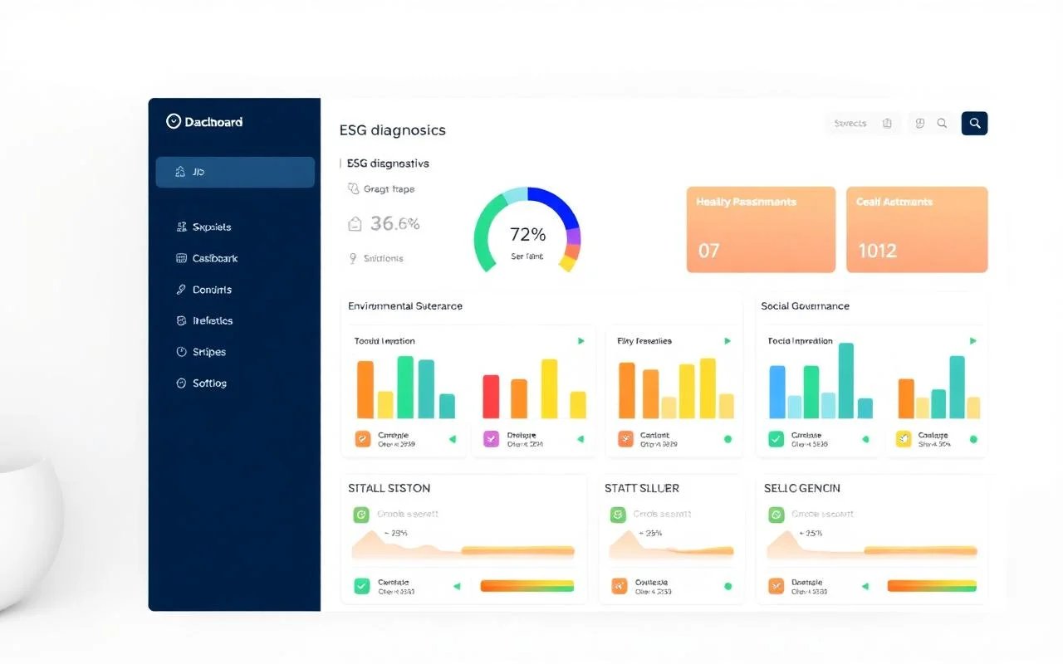Click the pin icon beside Snitionis
This screenshot has height=664, width=1063.
pos(353,258)
